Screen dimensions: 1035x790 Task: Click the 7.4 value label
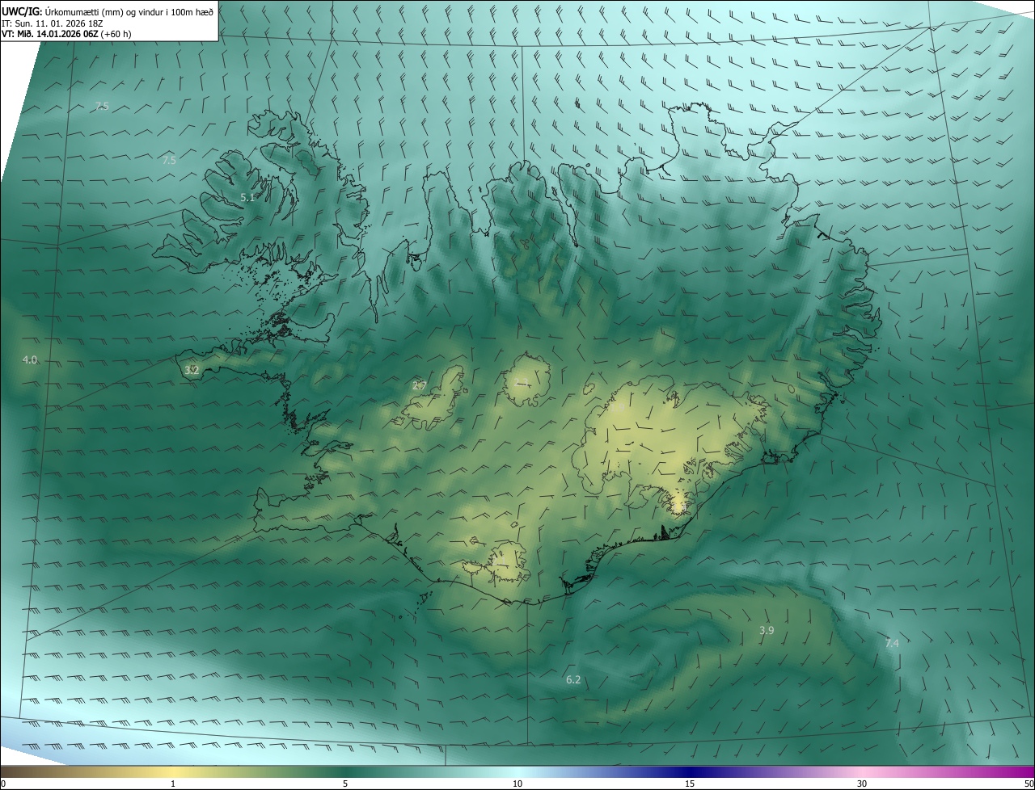[892, 643]
